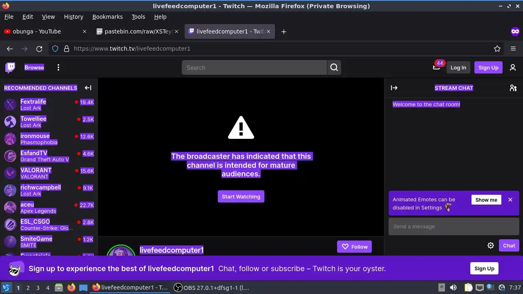Click VALORANT channel avatar
This screenshot has height=294, width=523.
pyautogui.click(x=10, y=173)
